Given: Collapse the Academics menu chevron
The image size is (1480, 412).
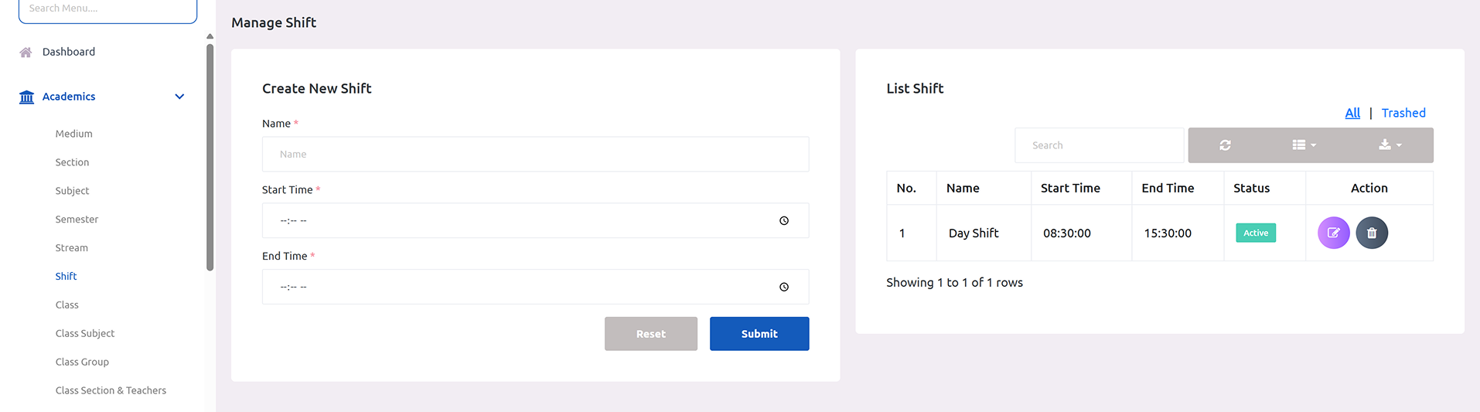Looking at the screenshot, I should [x=179, y=97].
